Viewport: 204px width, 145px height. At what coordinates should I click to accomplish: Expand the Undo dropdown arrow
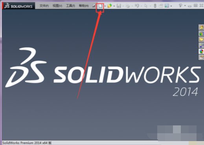click(x=141, y=6)
